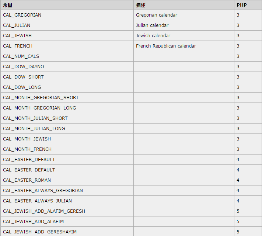Select the CAL_EASTER_ROMAN constant
This screenshot has width=262, height=236.
pos(27,180)
